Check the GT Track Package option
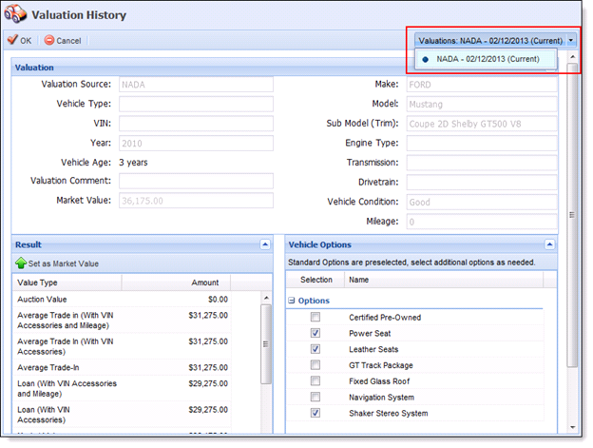 (x=316, y=364)
